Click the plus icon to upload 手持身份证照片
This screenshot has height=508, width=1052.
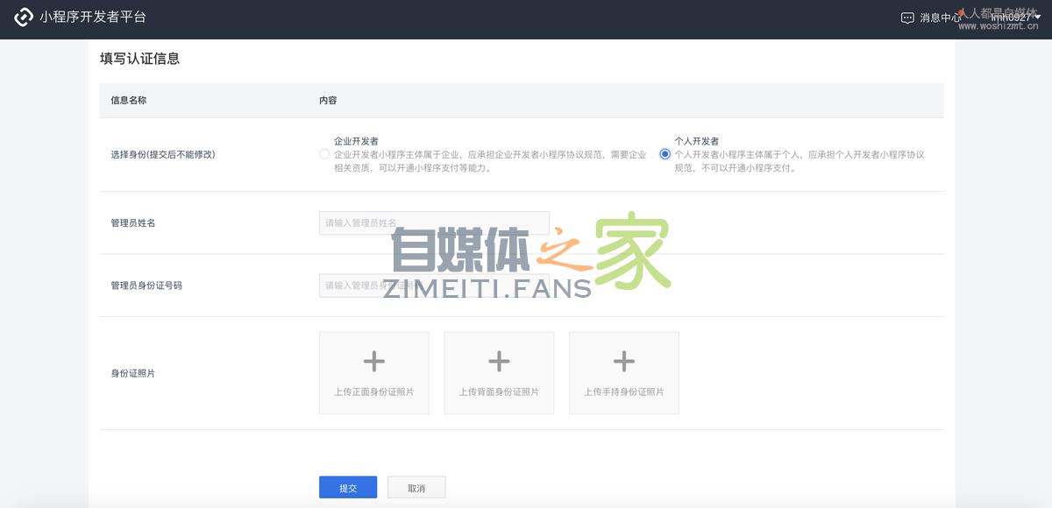click(624, 360)
